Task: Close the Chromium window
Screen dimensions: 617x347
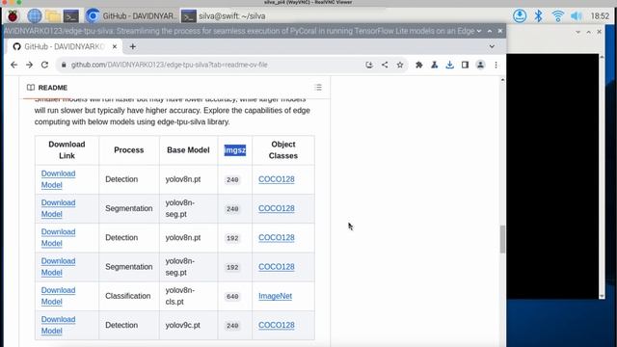Action: (500, 31)
